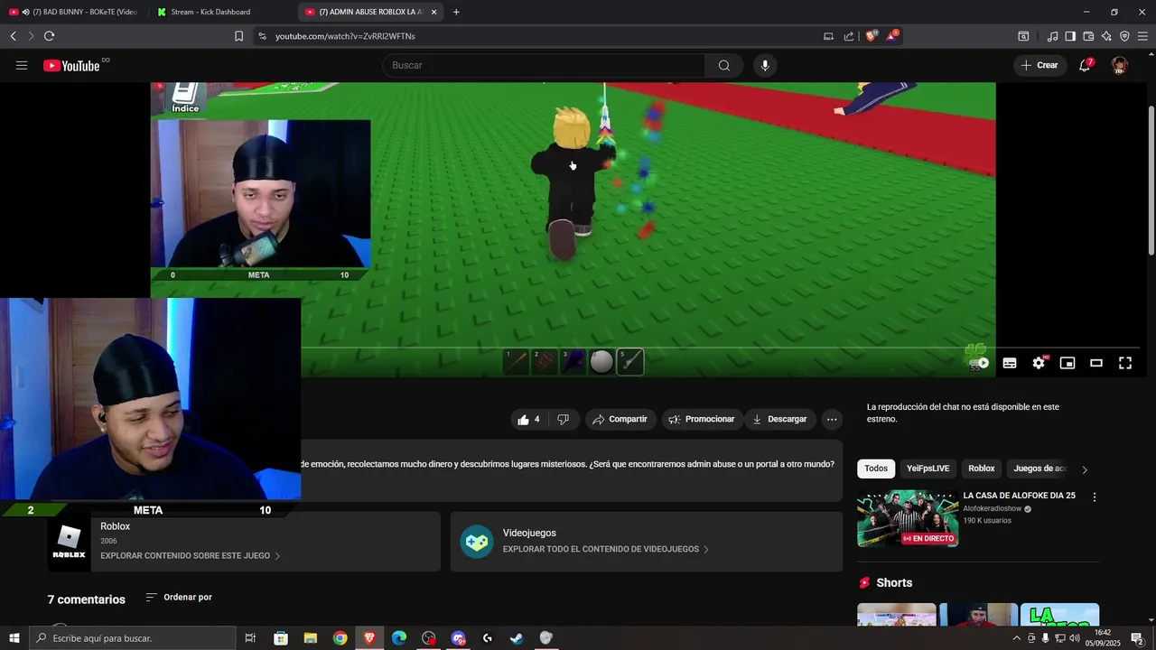This screenshot has width=1156, height=650.
Task: Share this page from address bar
Action: click(x=849, y=36)
